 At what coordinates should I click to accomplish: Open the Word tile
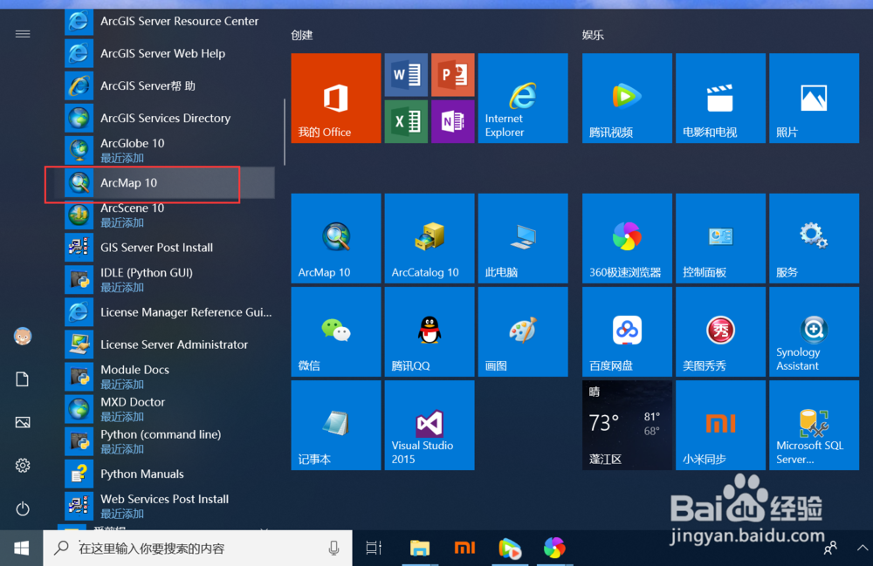click(406, 75)
